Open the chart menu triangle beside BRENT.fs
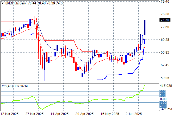Image resolution: width=172 pixels, height=117 pixels. tap(3, 3)
